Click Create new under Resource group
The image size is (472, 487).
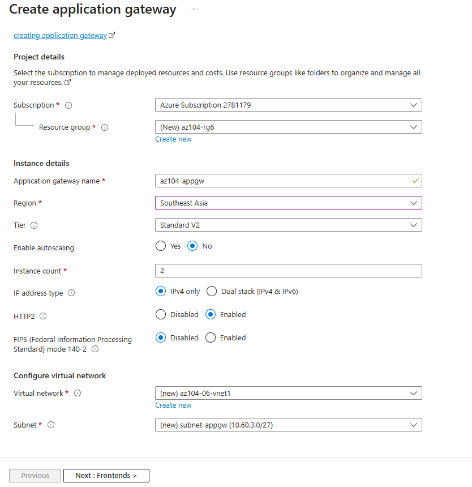(x=173, y=139)
